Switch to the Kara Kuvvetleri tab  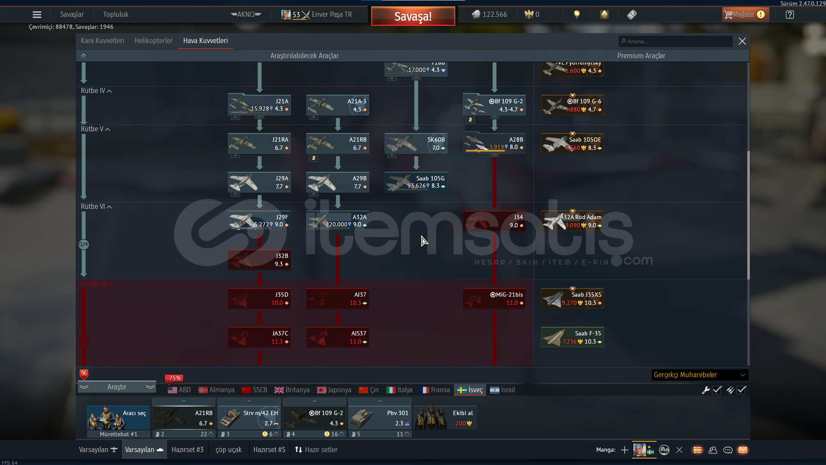[x=102, y=41]
